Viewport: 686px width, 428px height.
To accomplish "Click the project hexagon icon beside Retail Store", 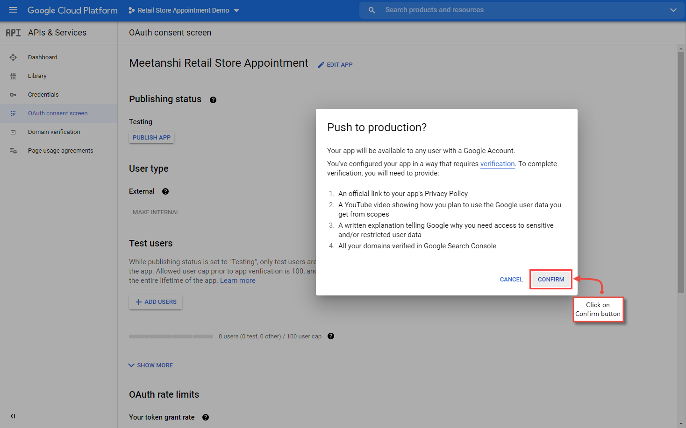I will pyautogui.click(x=132, y=10).
